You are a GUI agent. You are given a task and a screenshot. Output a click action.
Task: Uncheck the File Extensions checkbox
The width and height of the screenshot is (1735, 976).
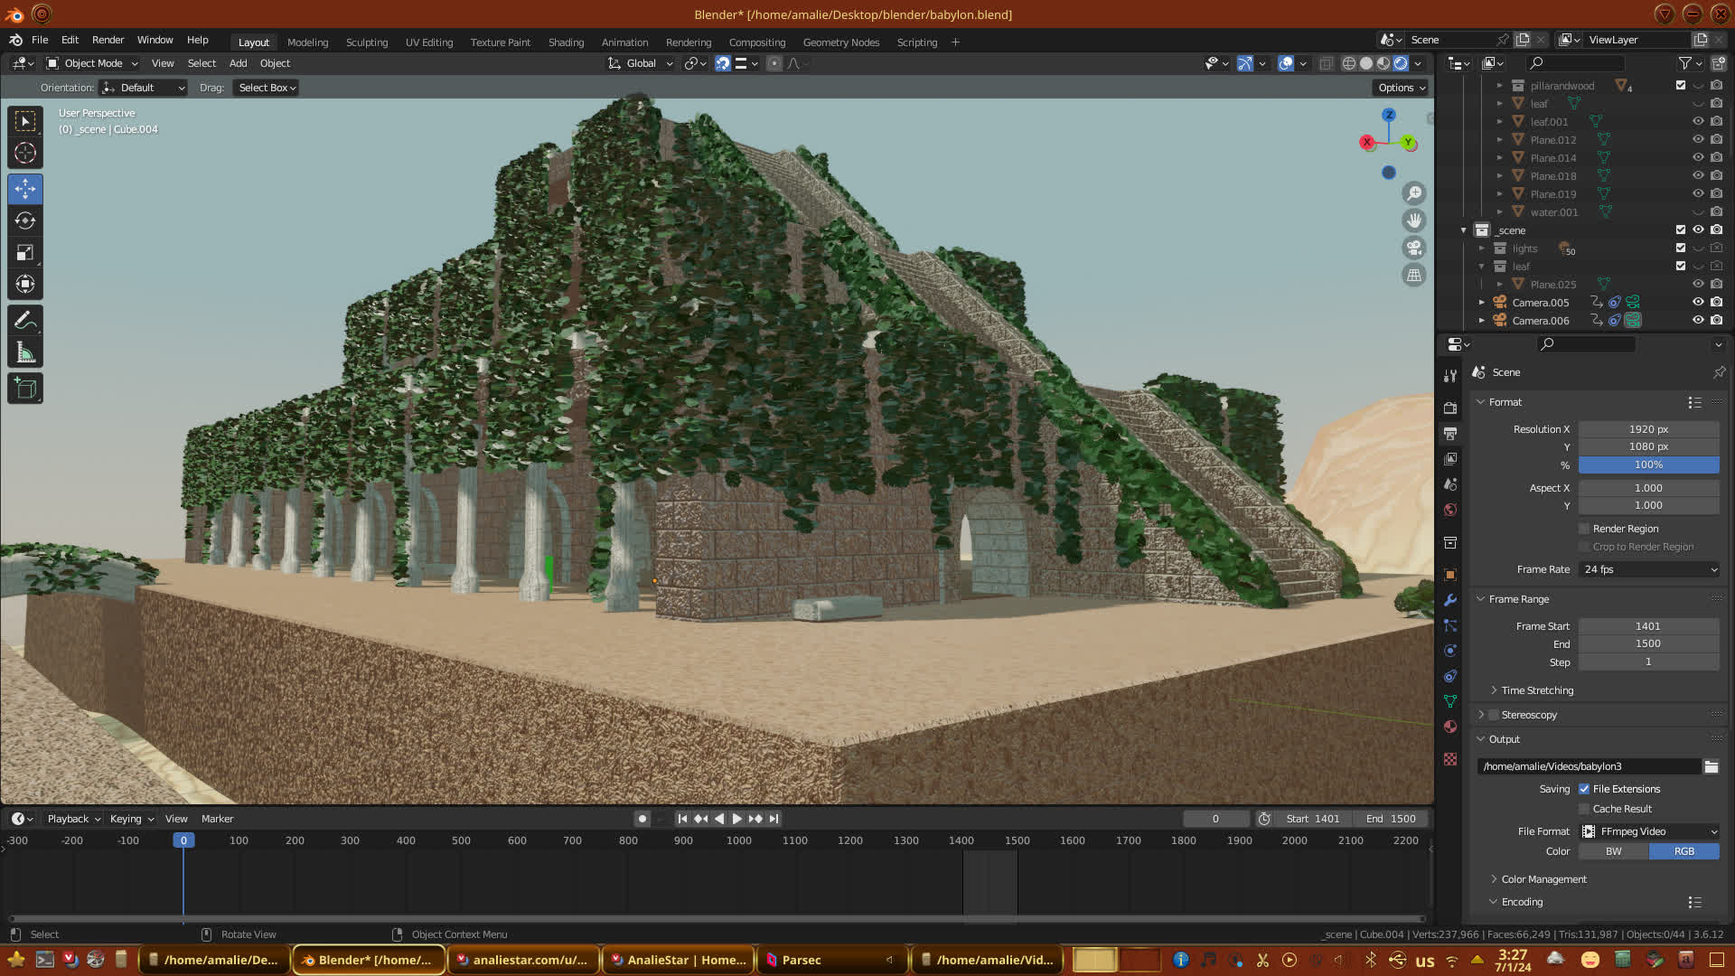[1584, 789]
